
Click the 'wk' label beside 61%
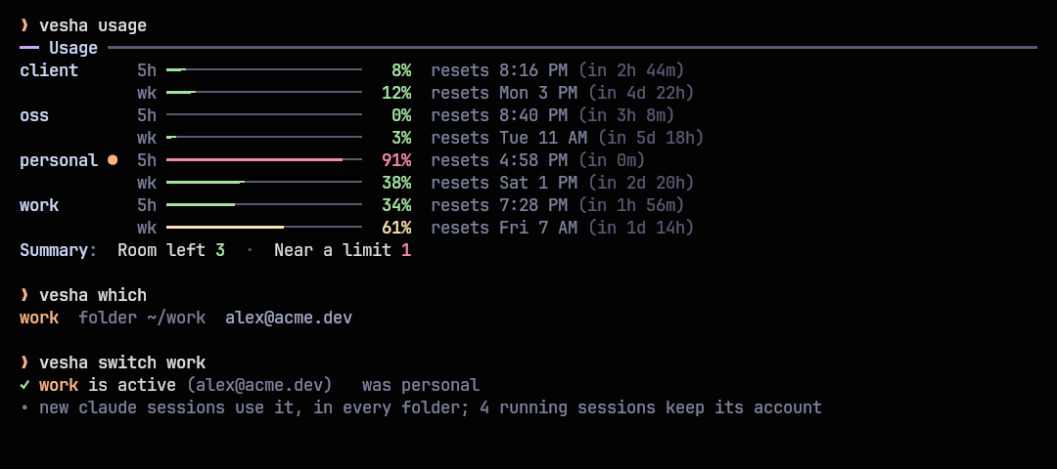coord(147,228)
